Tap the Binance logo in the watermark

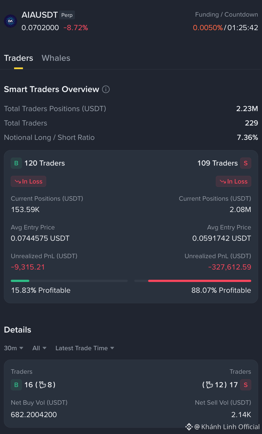[x=189, y=427]
